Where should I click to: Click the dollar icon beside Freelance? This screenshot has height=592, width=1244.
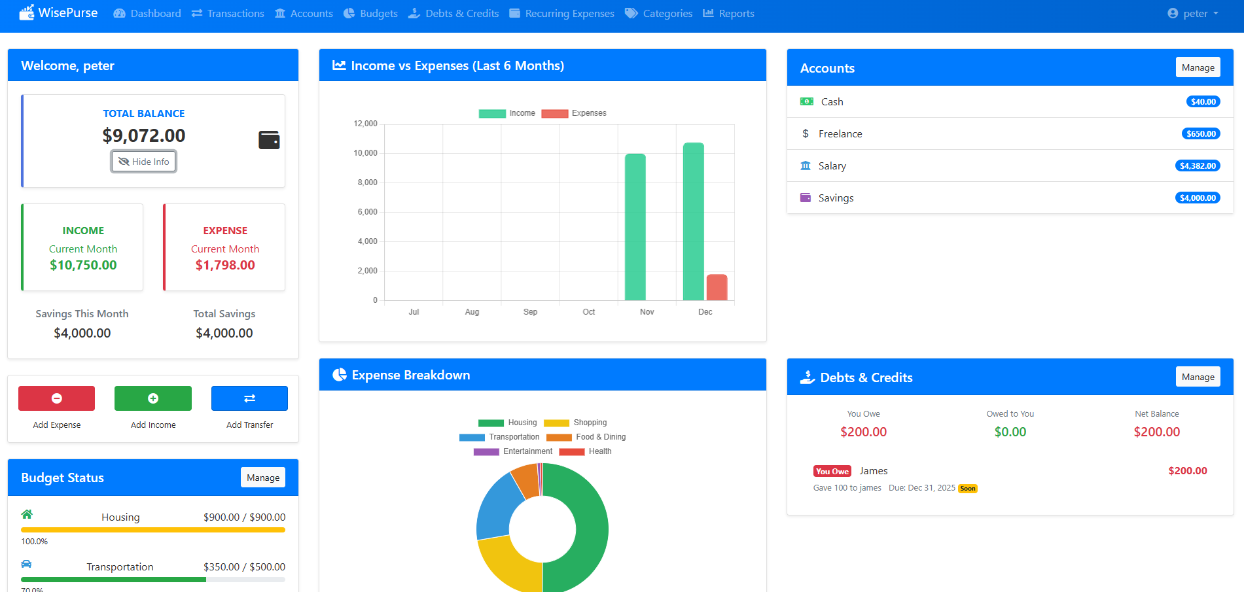point(806,133)
